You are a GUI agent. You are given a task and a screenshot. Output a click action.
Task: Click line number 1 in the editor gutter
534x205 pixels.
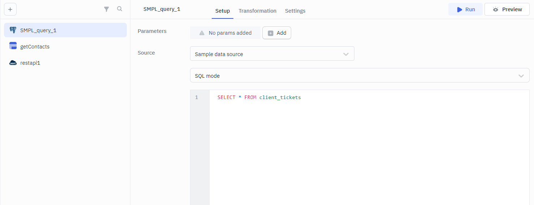(197, 98)
